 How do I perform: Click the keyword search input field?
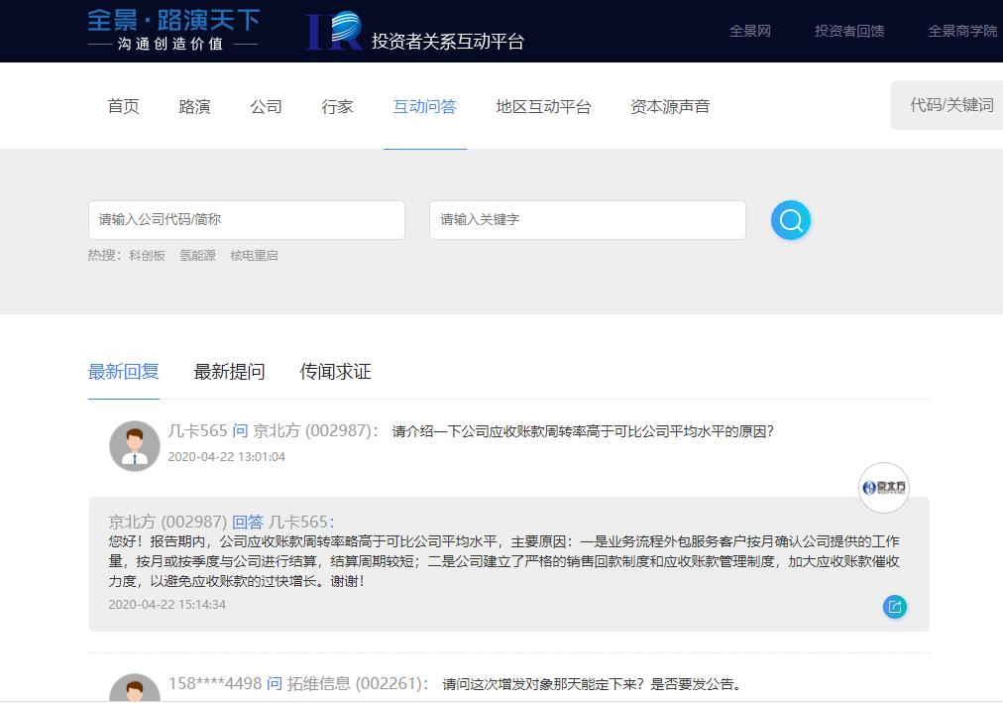point(587,220)
